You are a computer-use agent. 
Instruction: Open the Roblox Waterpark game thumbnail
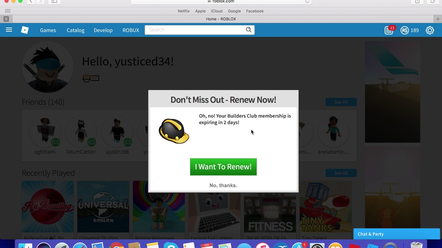159,207
